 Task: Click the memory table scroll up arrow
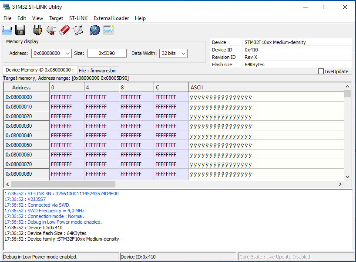[x=347, y=86]
